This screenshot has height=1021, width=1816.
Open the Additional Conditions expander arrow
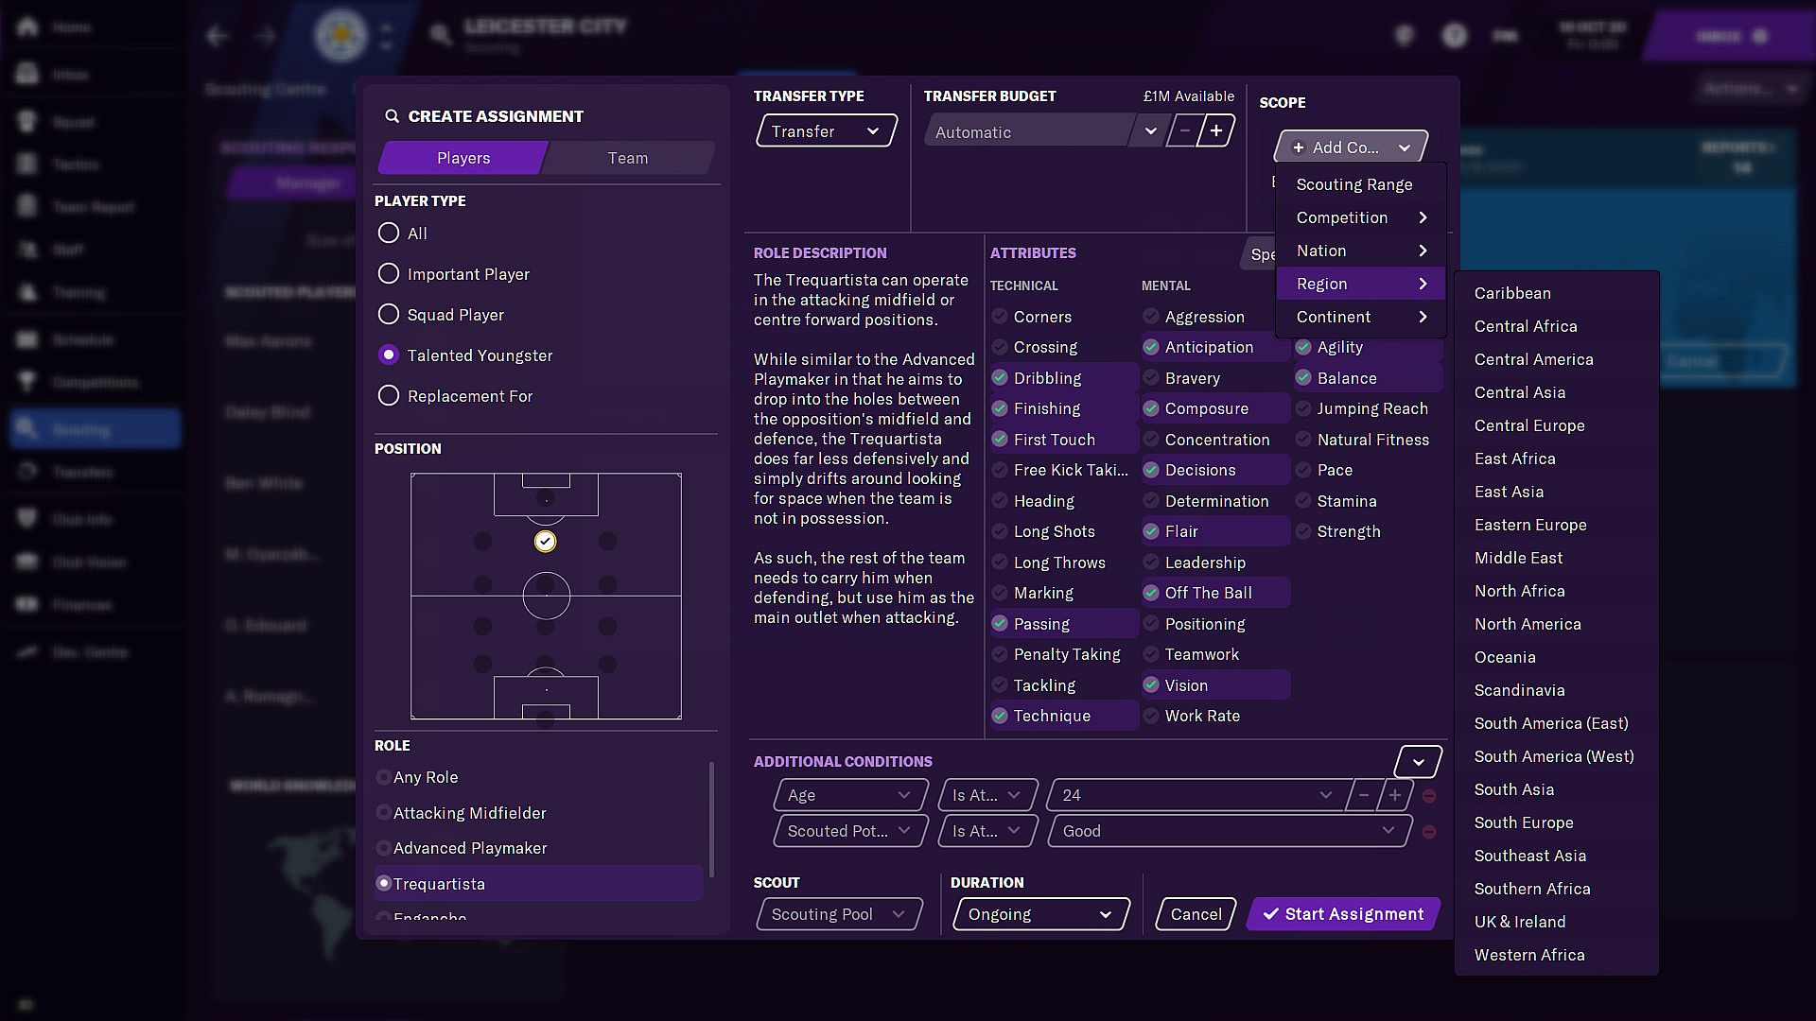coord(1418,762)
